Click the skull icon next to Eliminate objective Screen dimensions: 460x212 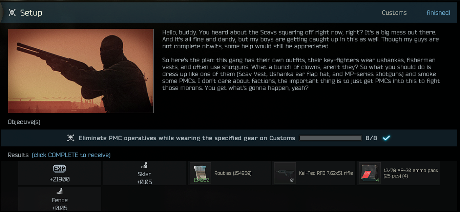tap(70, 138)
